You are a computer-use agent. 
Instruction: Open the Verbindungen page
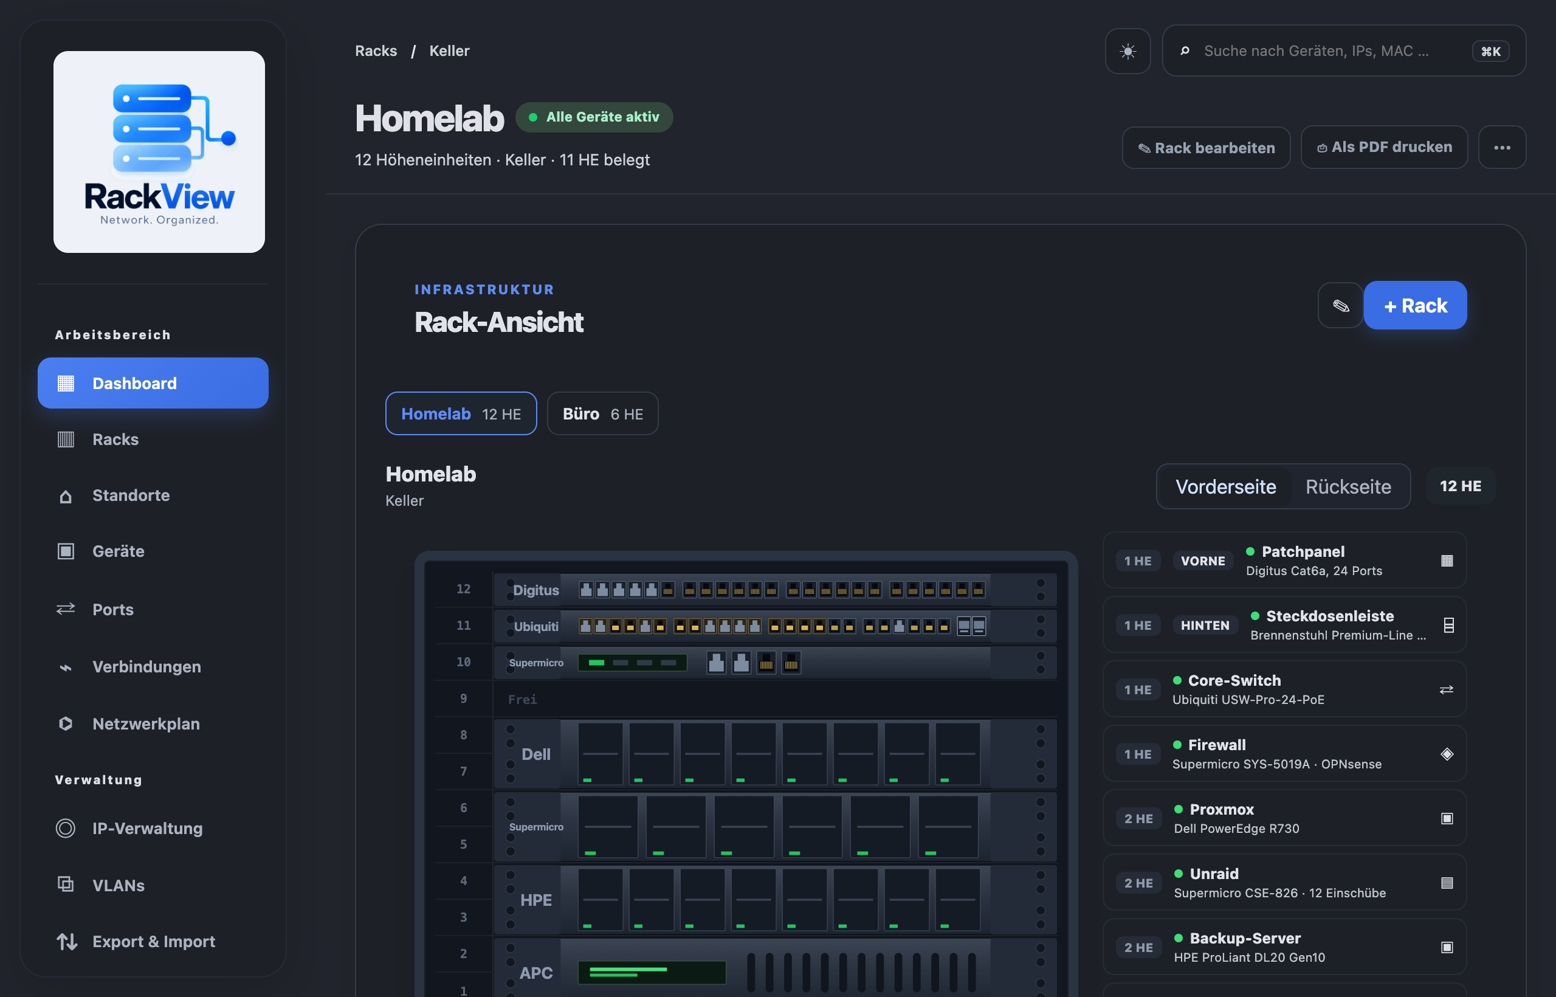[153, 667]
